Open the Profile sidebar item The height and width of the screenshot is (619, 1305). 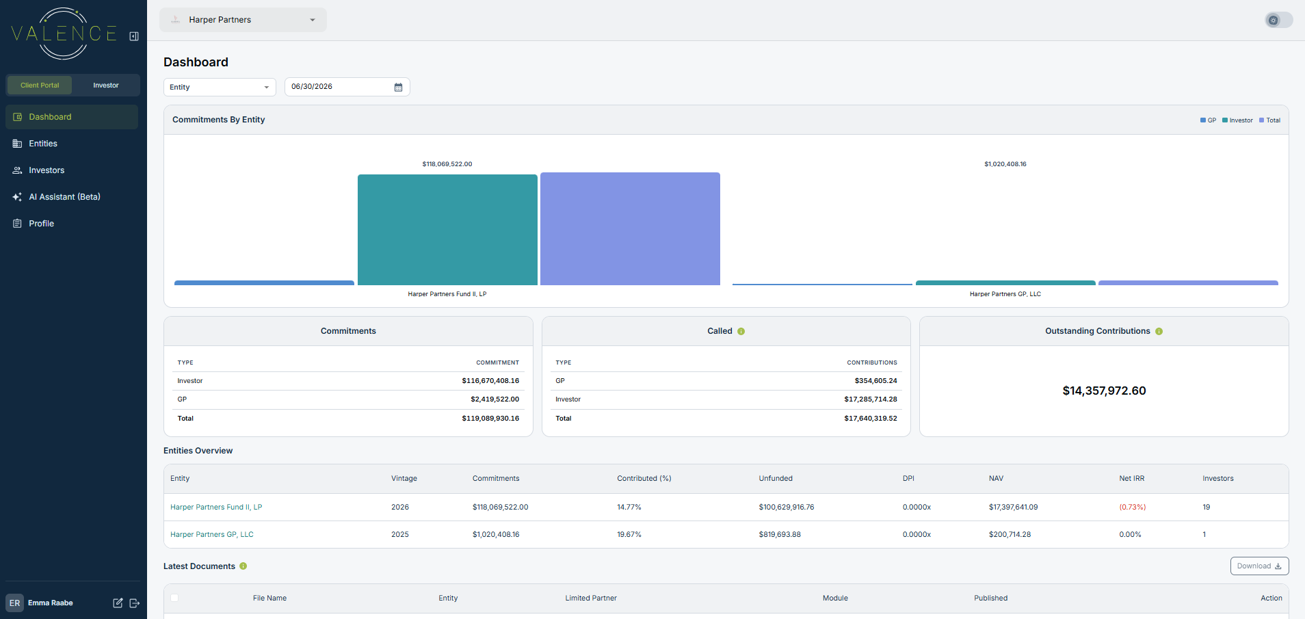(72, 224)
